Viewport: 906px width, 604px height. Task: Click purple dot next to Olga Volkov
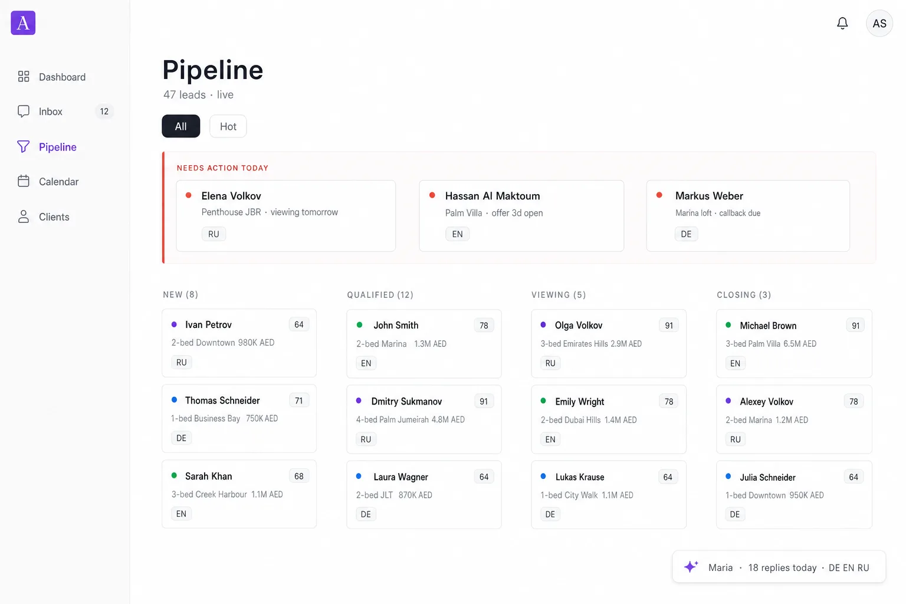tap(543, 325)
